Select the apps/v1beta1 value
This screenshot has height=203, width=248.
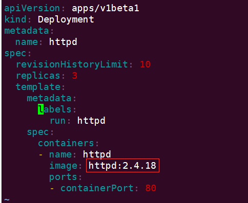click(106, 8)
